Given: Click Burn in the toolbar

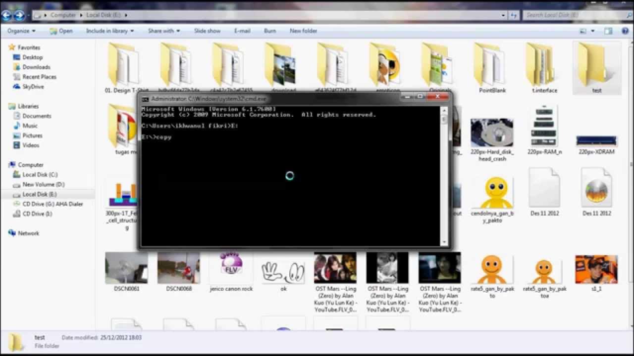Looking at the screenshot, I should pos(270,31).
